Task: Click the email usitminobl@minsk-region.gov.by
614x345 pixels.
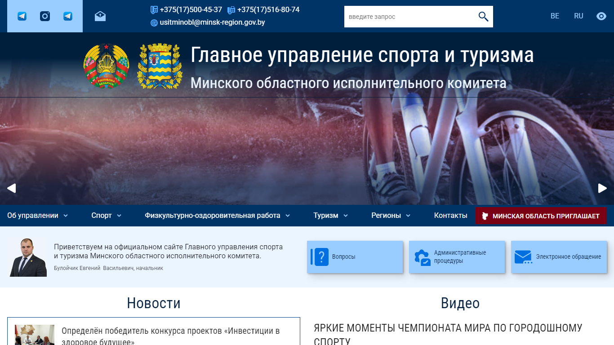Action: (x=212, y=22)
